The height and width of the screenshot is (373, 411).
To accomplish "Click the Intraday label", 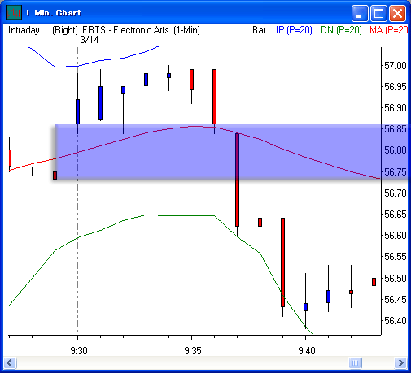I will [24, 30].
